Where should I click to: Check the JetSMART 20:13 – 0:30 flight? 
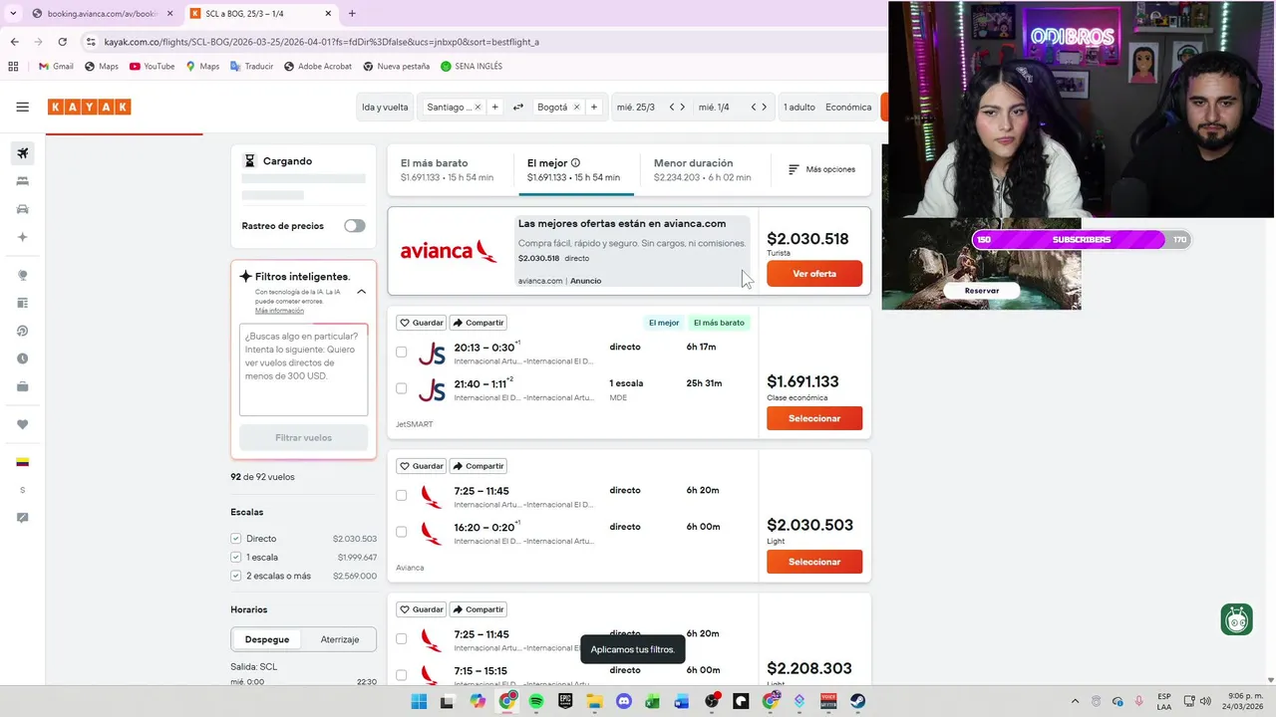(401, 352)
